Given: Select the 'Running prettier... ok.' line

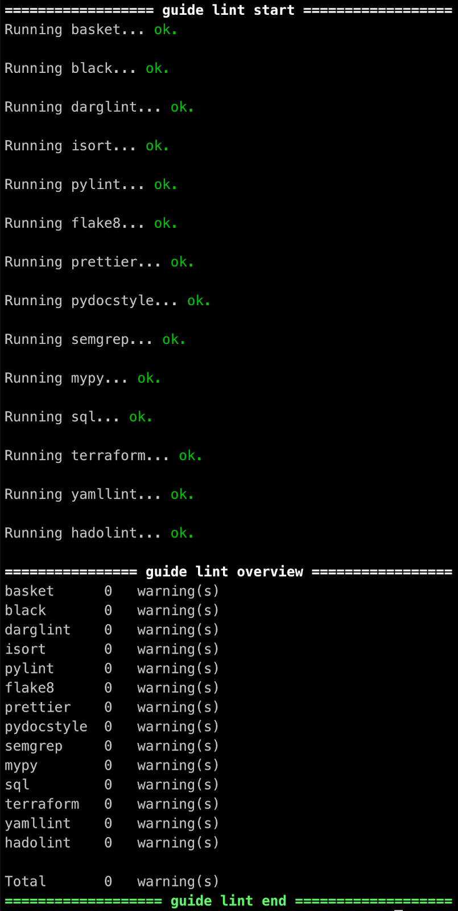Looking at the screenshot, I should coord(99,262).
